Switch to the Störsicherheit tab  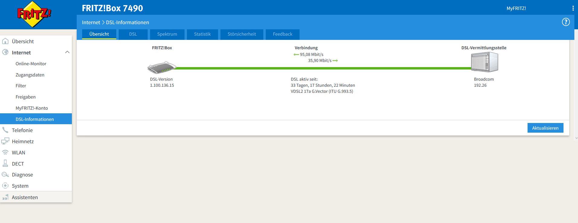pyautogui.click(x=242, y=34)
